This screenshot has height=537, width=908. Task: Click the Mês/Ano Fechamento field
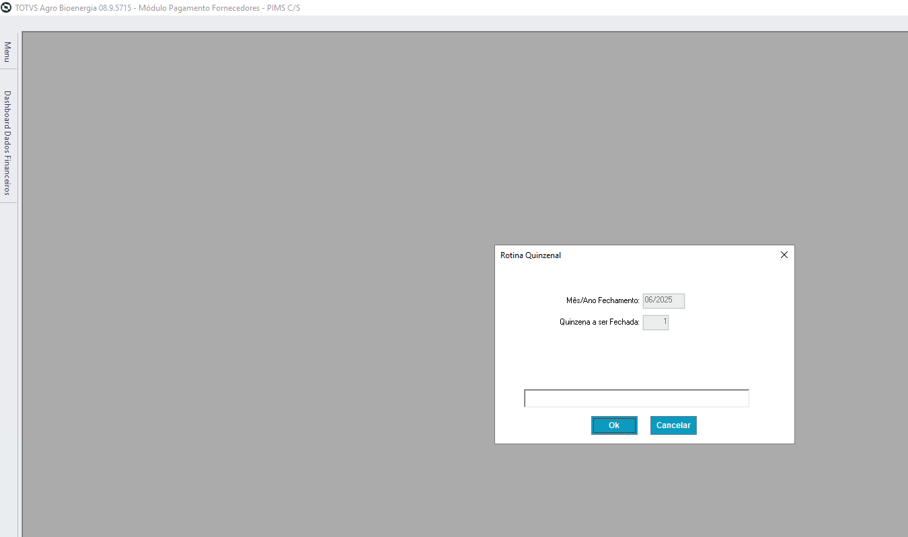click(x=664, y=301)
